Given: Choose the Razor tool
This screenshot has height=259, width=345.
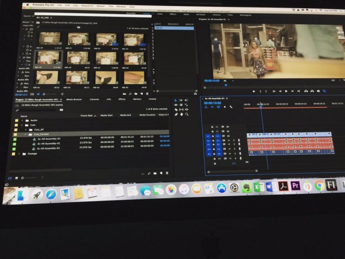Looking at the screenshot, I should [176, 110].
